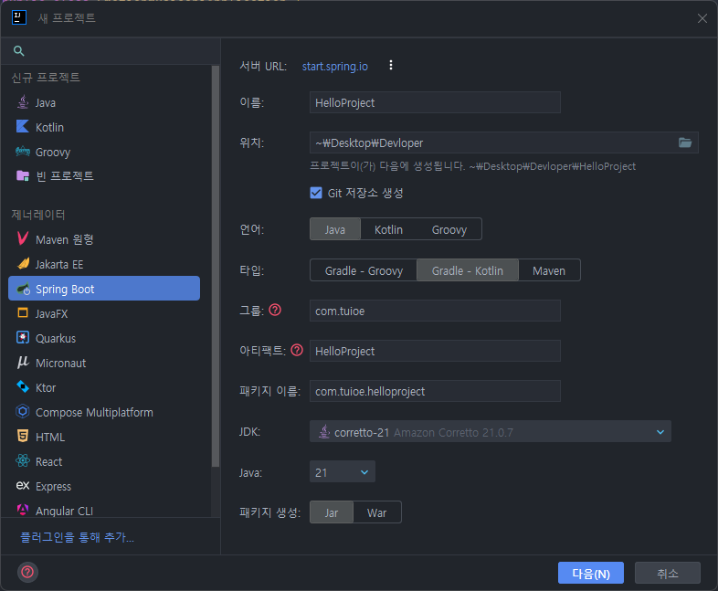Screen dimensions: 718x591
Task: Click the search magnifier icon
Action: pyautogui.click(x=19, y=51)
